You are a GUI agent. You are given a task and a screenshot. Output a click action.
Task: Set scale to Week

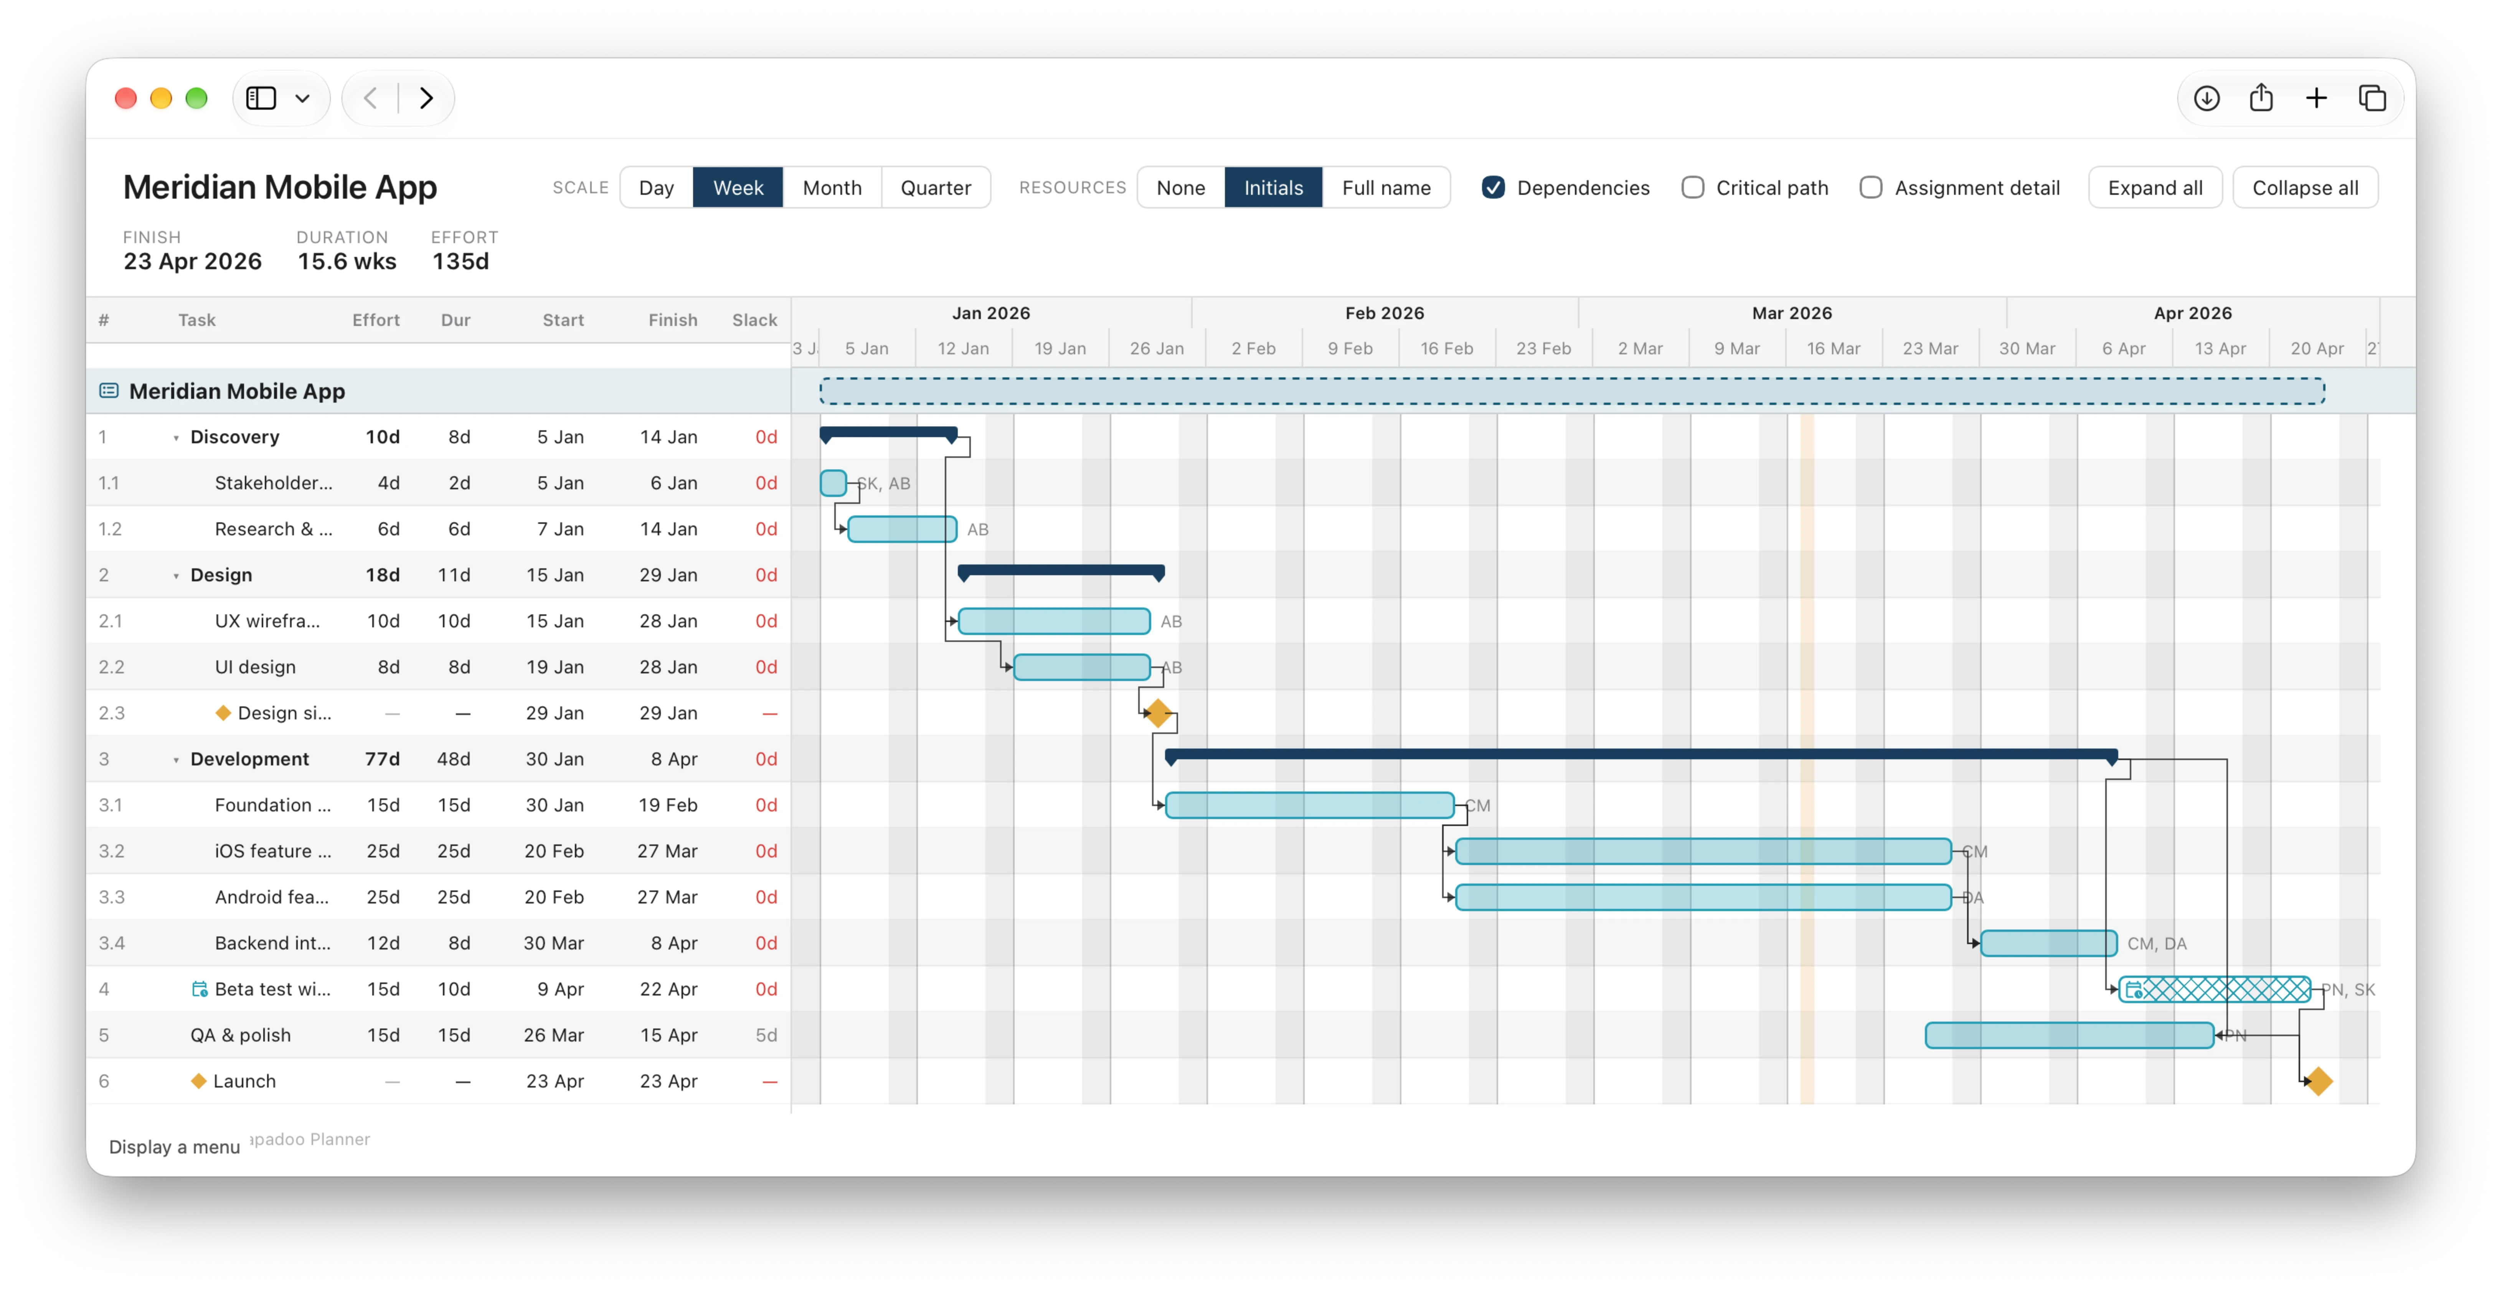[x=738, y=188]
